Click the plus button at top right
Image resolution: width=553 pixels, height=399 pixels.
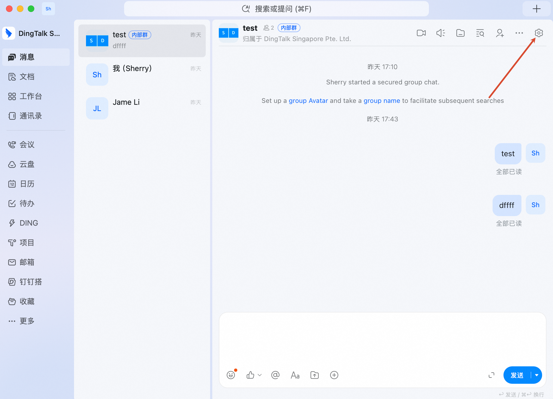[536, 9]
